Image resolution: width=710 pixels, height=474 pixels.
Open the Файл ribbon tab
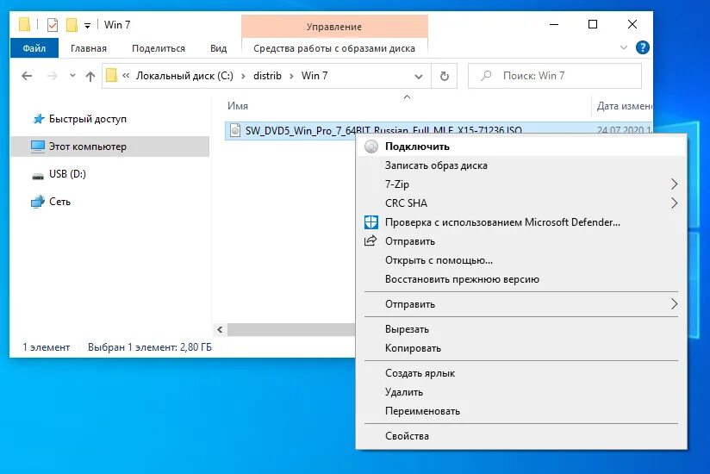[x=34, y=48]
